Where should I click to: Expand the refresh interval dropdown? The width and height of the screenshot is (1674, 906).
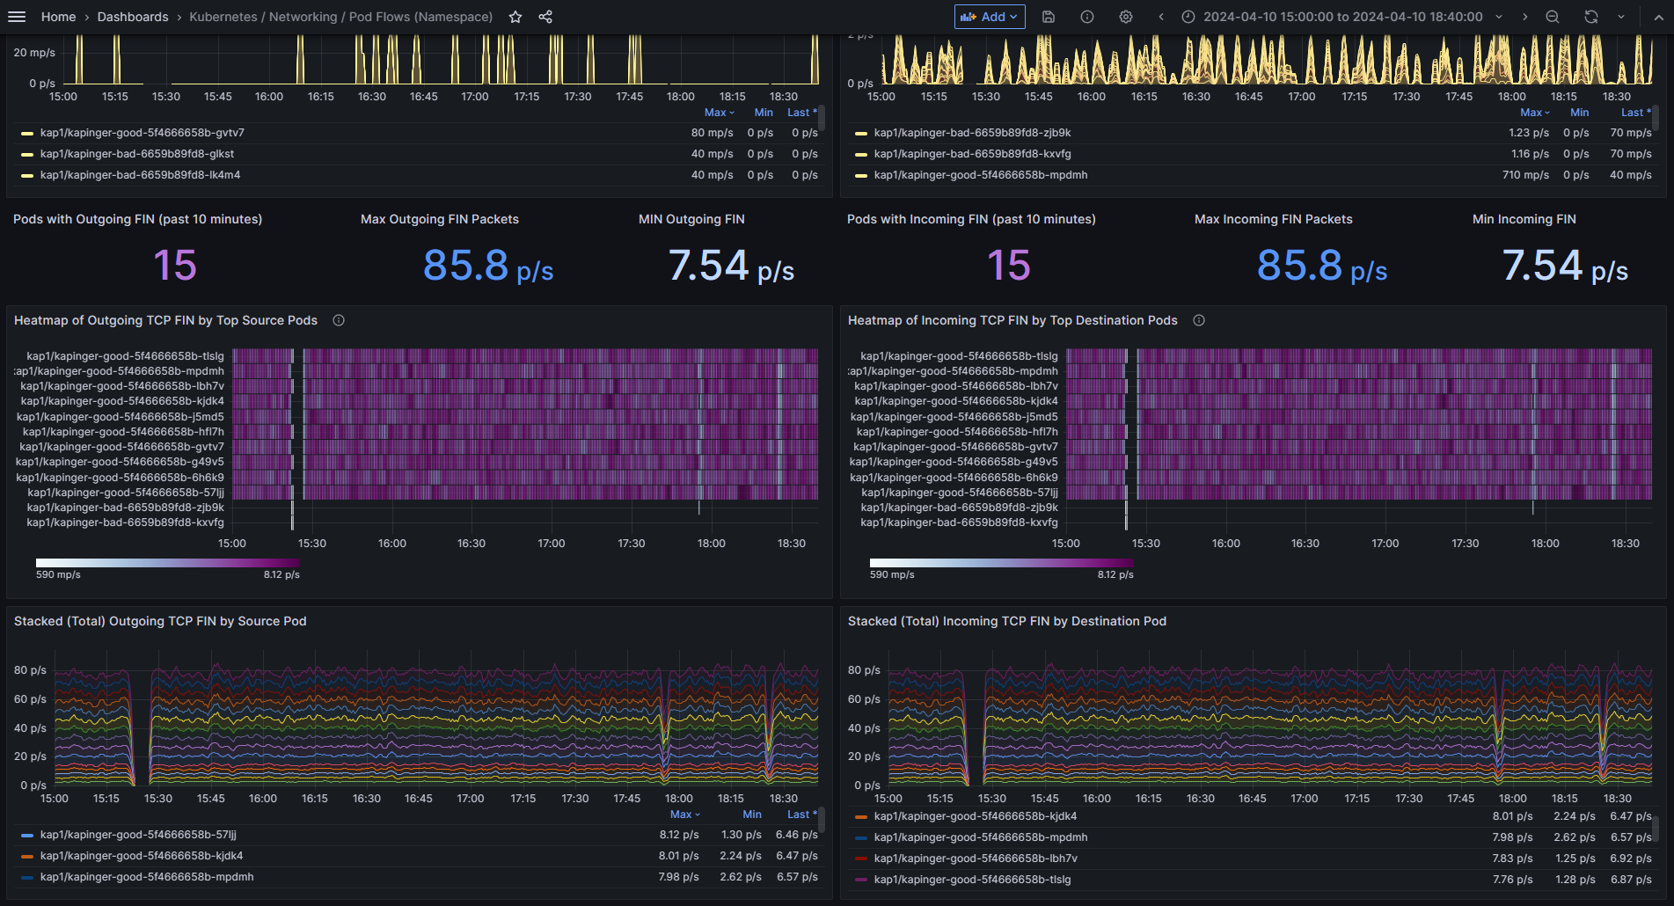coord(1621,17)
